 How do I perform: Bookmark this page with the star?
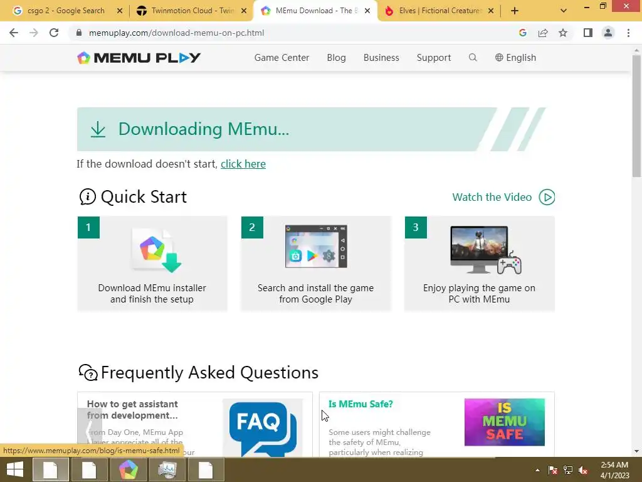(563, 33)
